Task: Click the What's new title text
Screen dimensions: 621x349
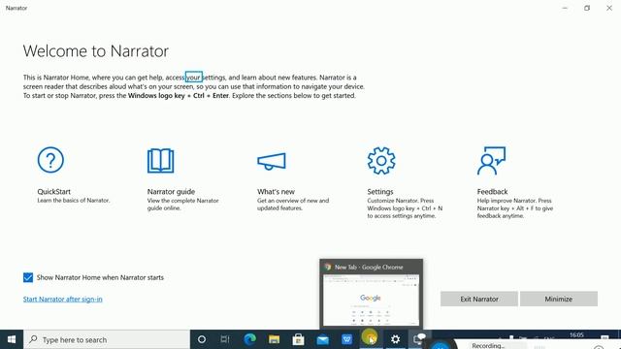Action: click(276, 192)
